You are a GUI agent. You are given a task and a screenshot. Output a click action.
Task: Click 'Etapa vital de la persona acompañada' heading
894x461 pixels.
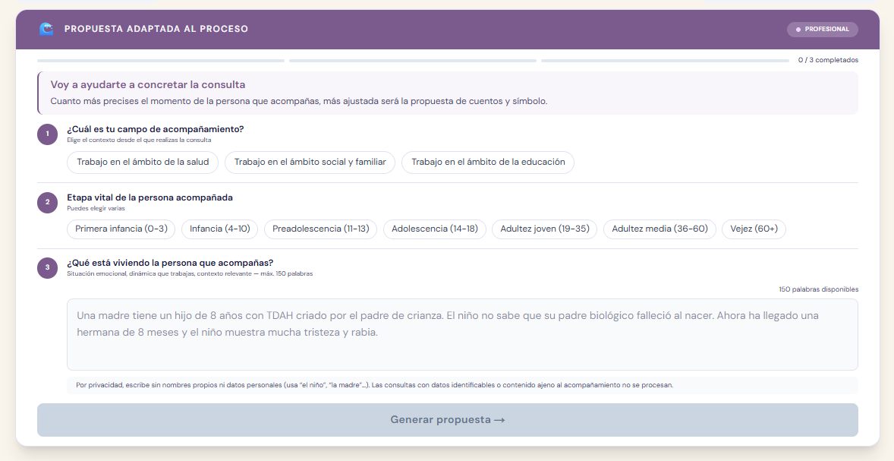[150, 197]
